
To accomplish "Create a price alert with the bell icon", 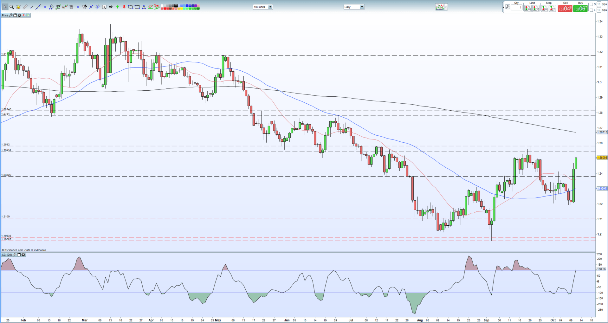I will 18,7.
